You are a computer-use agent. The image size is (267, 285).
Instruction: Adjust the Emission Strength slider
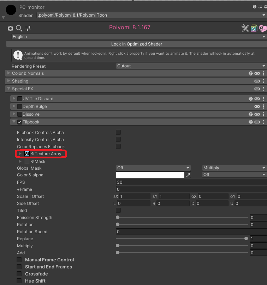pyautogui.click(x=118, y=217)
